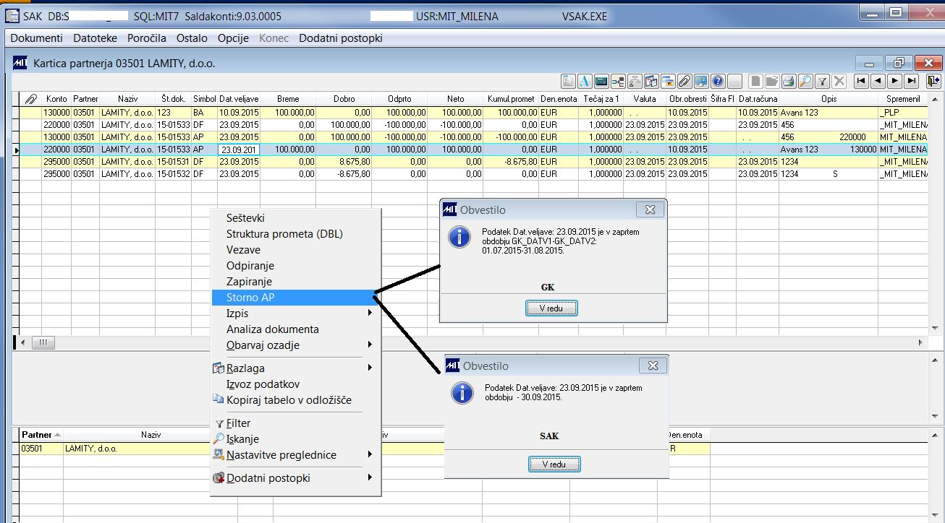Click the font 'A' toolbar icon
The height and width of the screenshot is (523, 945).
tap(585, 81)
